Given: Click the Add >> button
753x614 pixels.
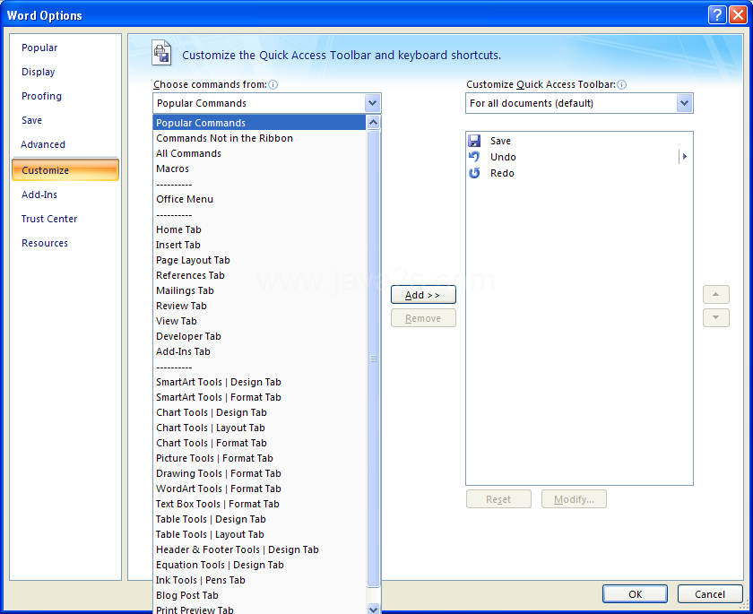Looking at the screenshot, I should coord(423,295).
